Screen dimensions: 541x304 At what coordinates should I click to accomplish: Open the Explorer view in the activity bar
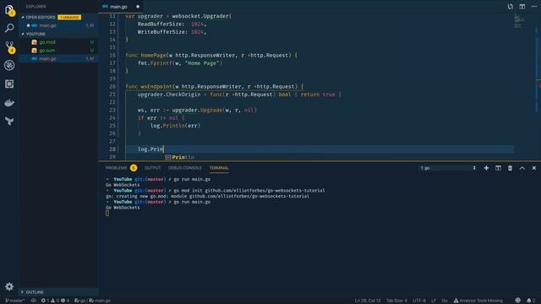coord(9,9)
